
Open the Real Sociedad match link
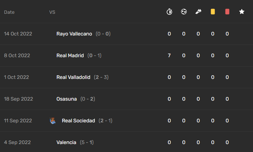click(x=79, y=121)
